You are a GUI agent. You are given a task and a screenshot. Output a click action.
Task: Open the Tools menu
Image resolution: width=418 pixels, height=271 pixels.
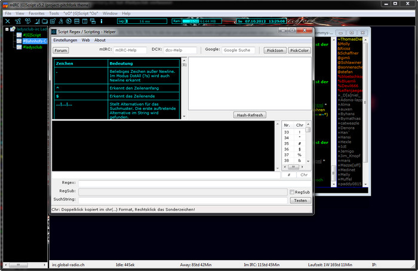pos(54,13)
